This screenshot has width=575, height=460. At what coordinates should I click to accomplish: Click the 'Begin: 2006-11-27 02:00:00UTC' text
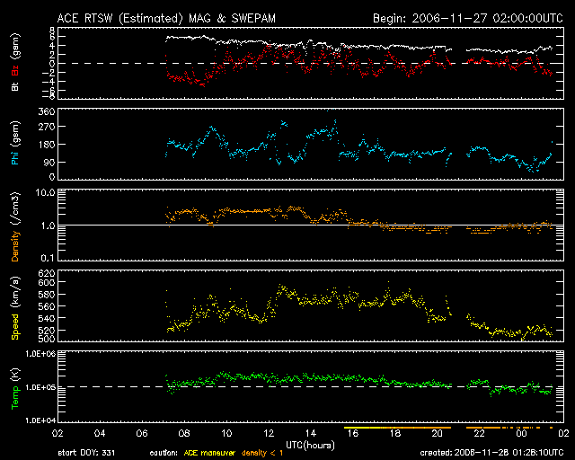pyautogui.click(x=468, y=18)
